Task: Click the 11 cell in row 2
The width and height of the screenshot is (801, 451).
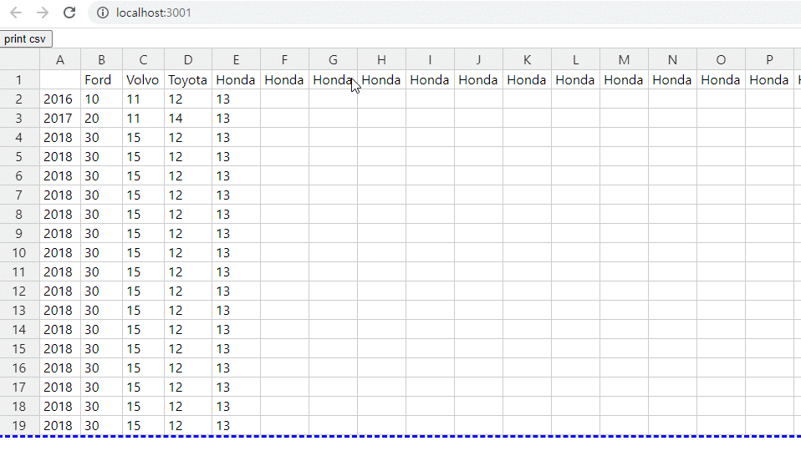Action: [144, 99]
